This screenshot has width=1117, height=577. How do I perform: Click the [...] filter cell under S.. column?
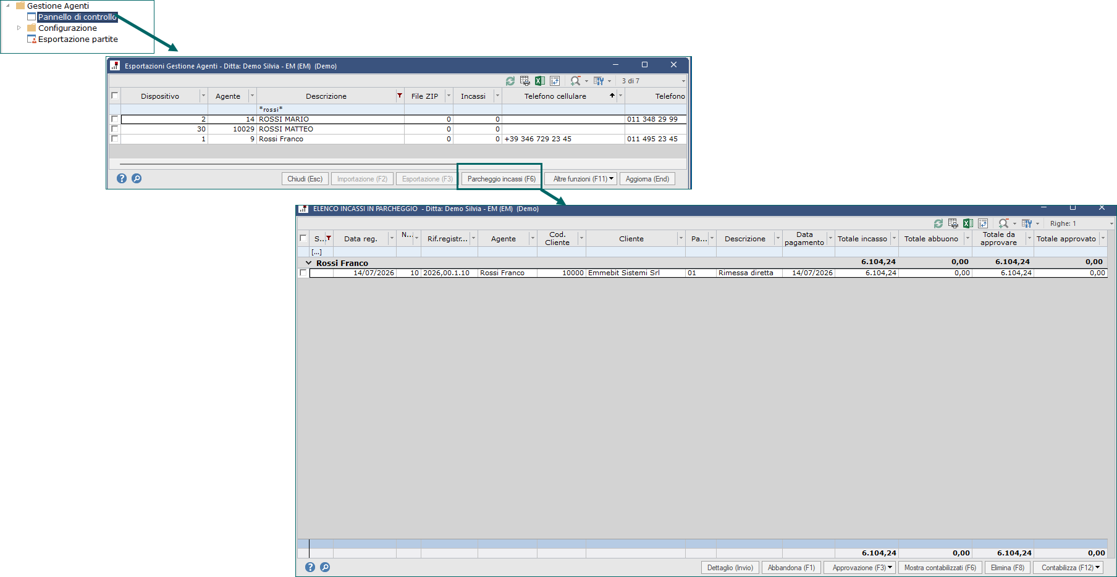(x=321, y=252)
